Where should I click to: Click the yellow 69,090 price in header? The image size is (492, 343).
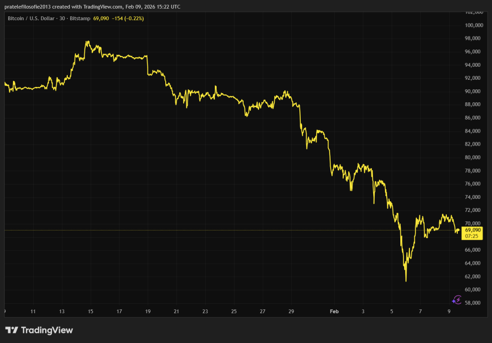(x=102, y=18)
